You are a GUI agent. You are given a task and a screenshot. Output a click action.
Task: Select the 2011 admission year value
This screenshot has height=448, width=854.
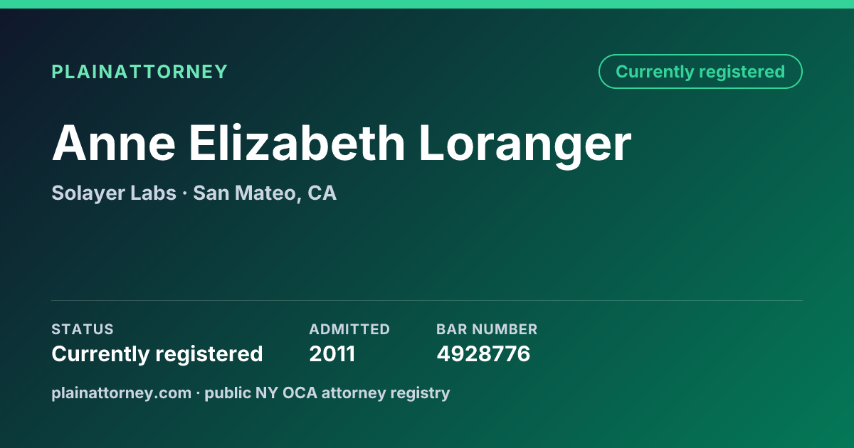point(332,354)
